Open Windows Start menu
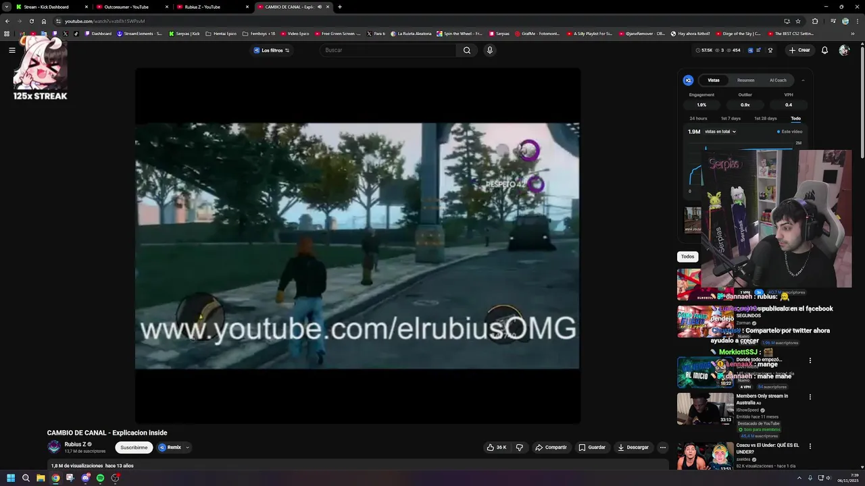The height and width of the screenshot is (486, 865). point(11,478)
